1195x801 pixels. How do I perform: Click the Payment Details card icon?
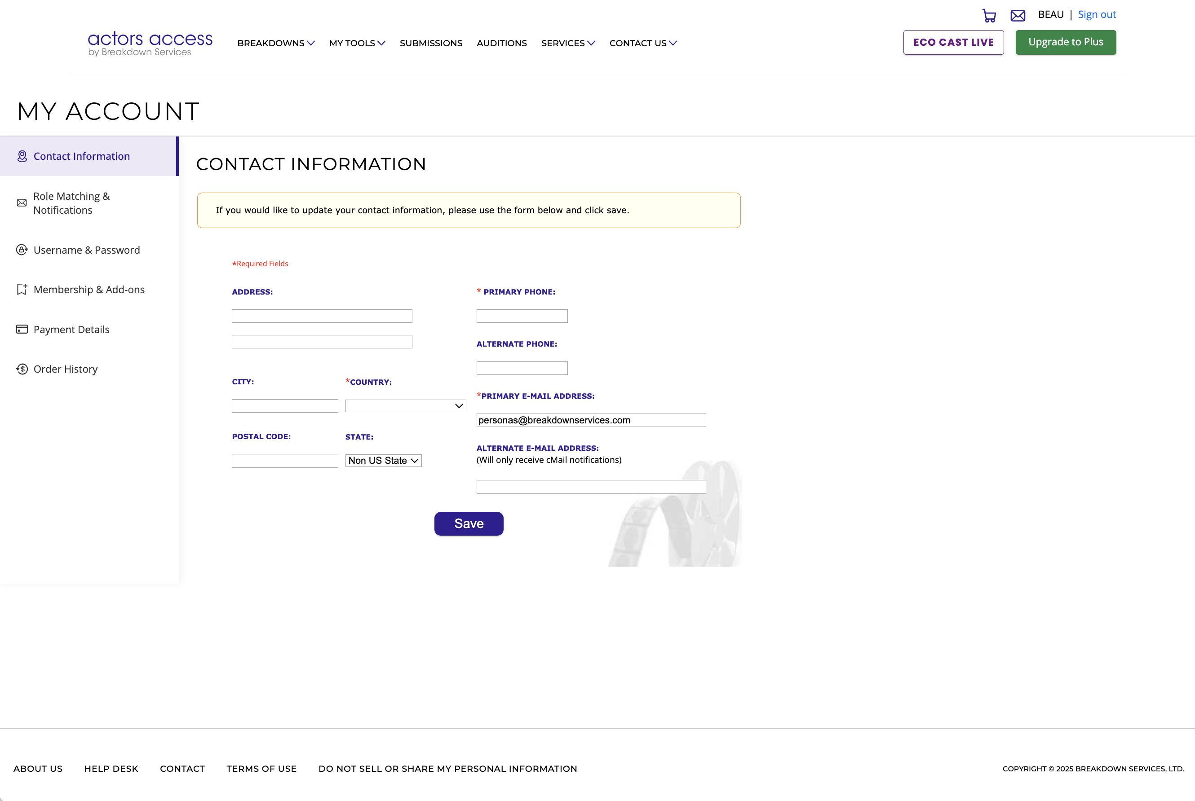(x=22, y=330)
